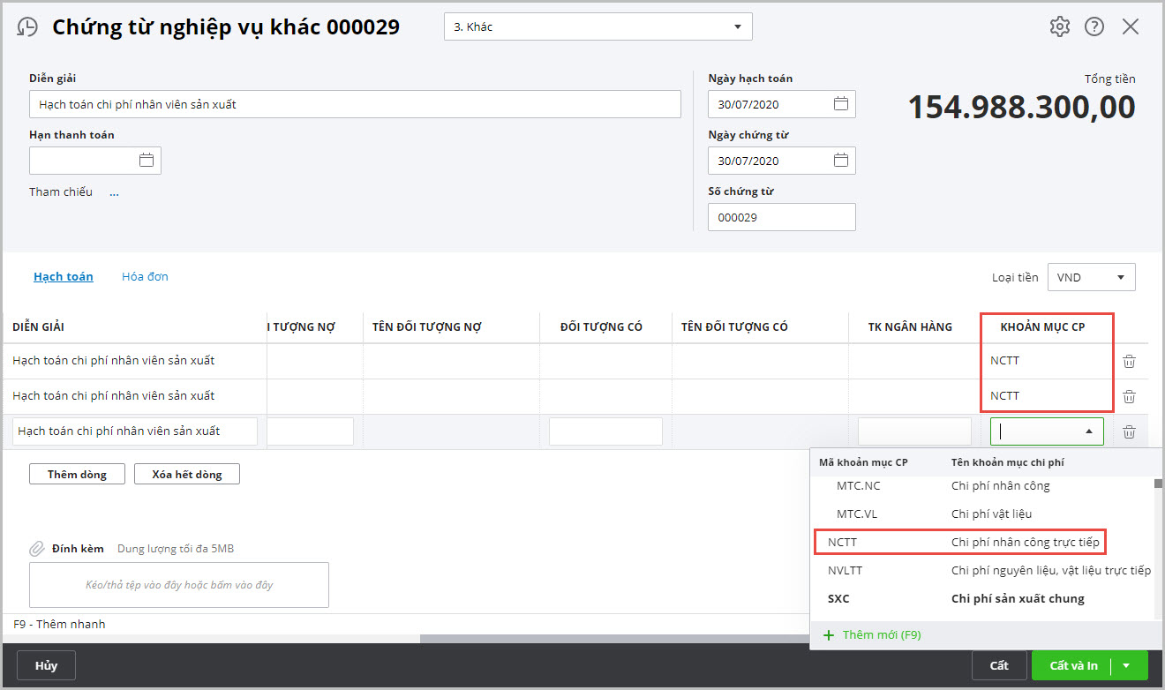Click the Số chứng từ input field
The image size is (1165, 690).
(781, 217)
